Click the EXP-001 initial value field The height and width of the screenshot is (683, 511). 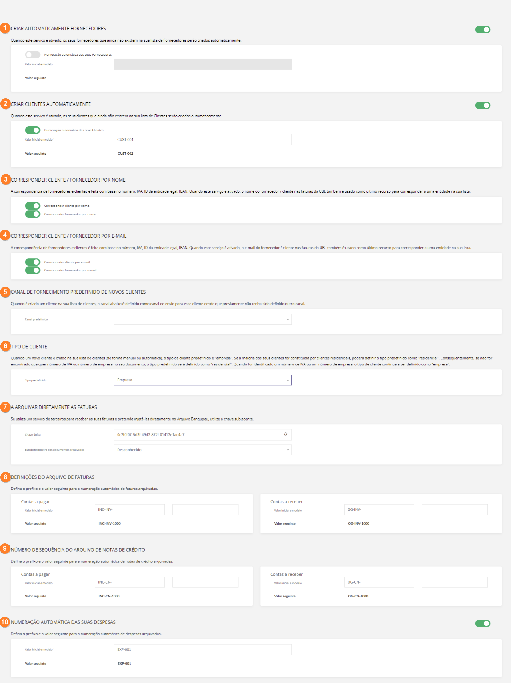point(202,649)
